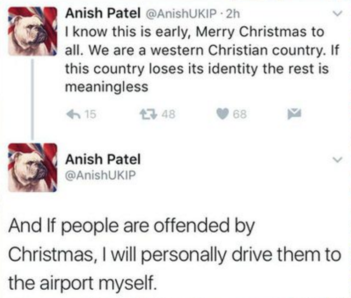Open the chevron dropdown on the second tweet
The height and width of the screenshot is (298, 351).
pyautogui.click(x=338, y=160)
